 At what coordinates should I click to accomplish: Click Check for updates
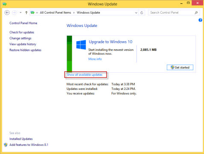[x=22, y=32]
